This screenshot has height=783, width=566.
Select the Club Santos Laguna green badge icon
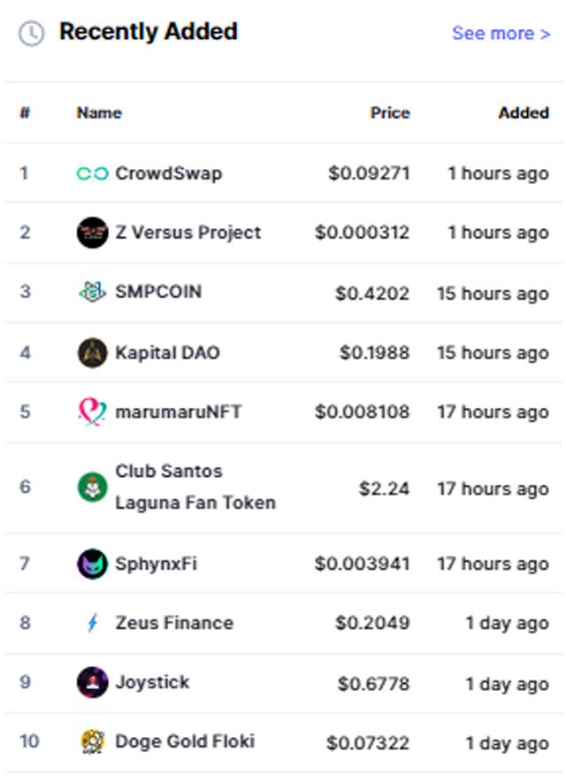92,487
